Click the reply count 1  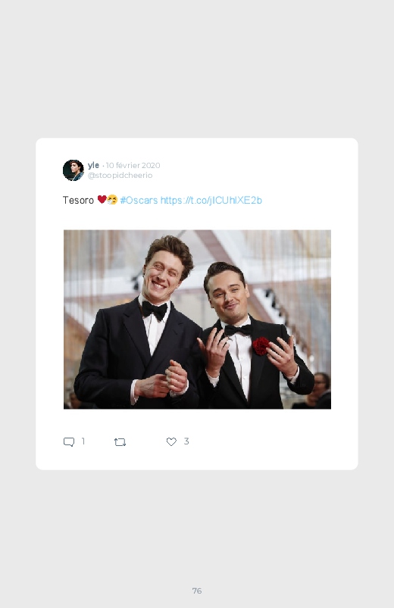(x=83, y=441)
